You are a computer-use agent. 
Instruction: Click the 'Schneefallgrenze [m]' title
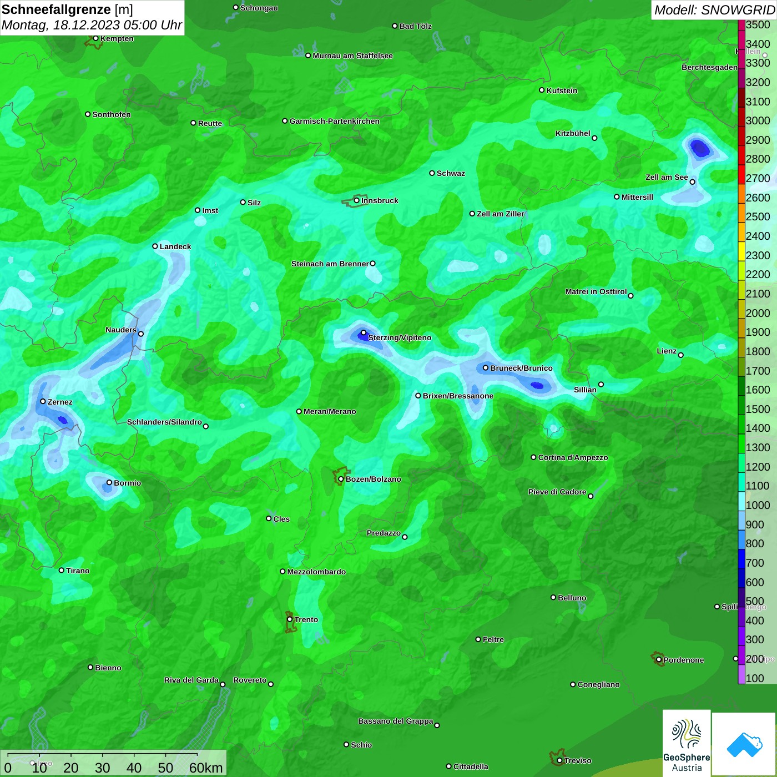point(67,9)
